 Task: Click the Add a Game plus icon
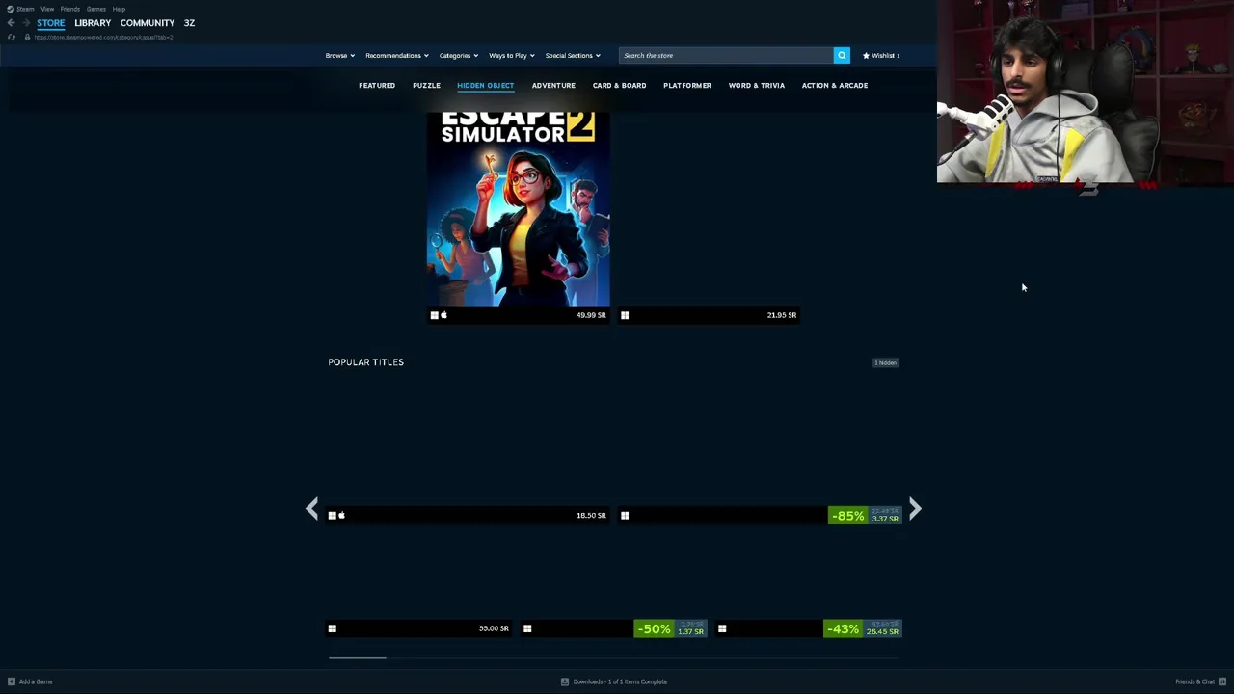pyautogui.click(x=12, y=681)
